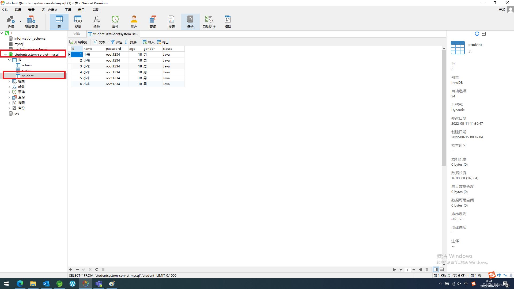
Task: Enable the grid view mode
Action: pyautogui.click(x=436, y=269)
